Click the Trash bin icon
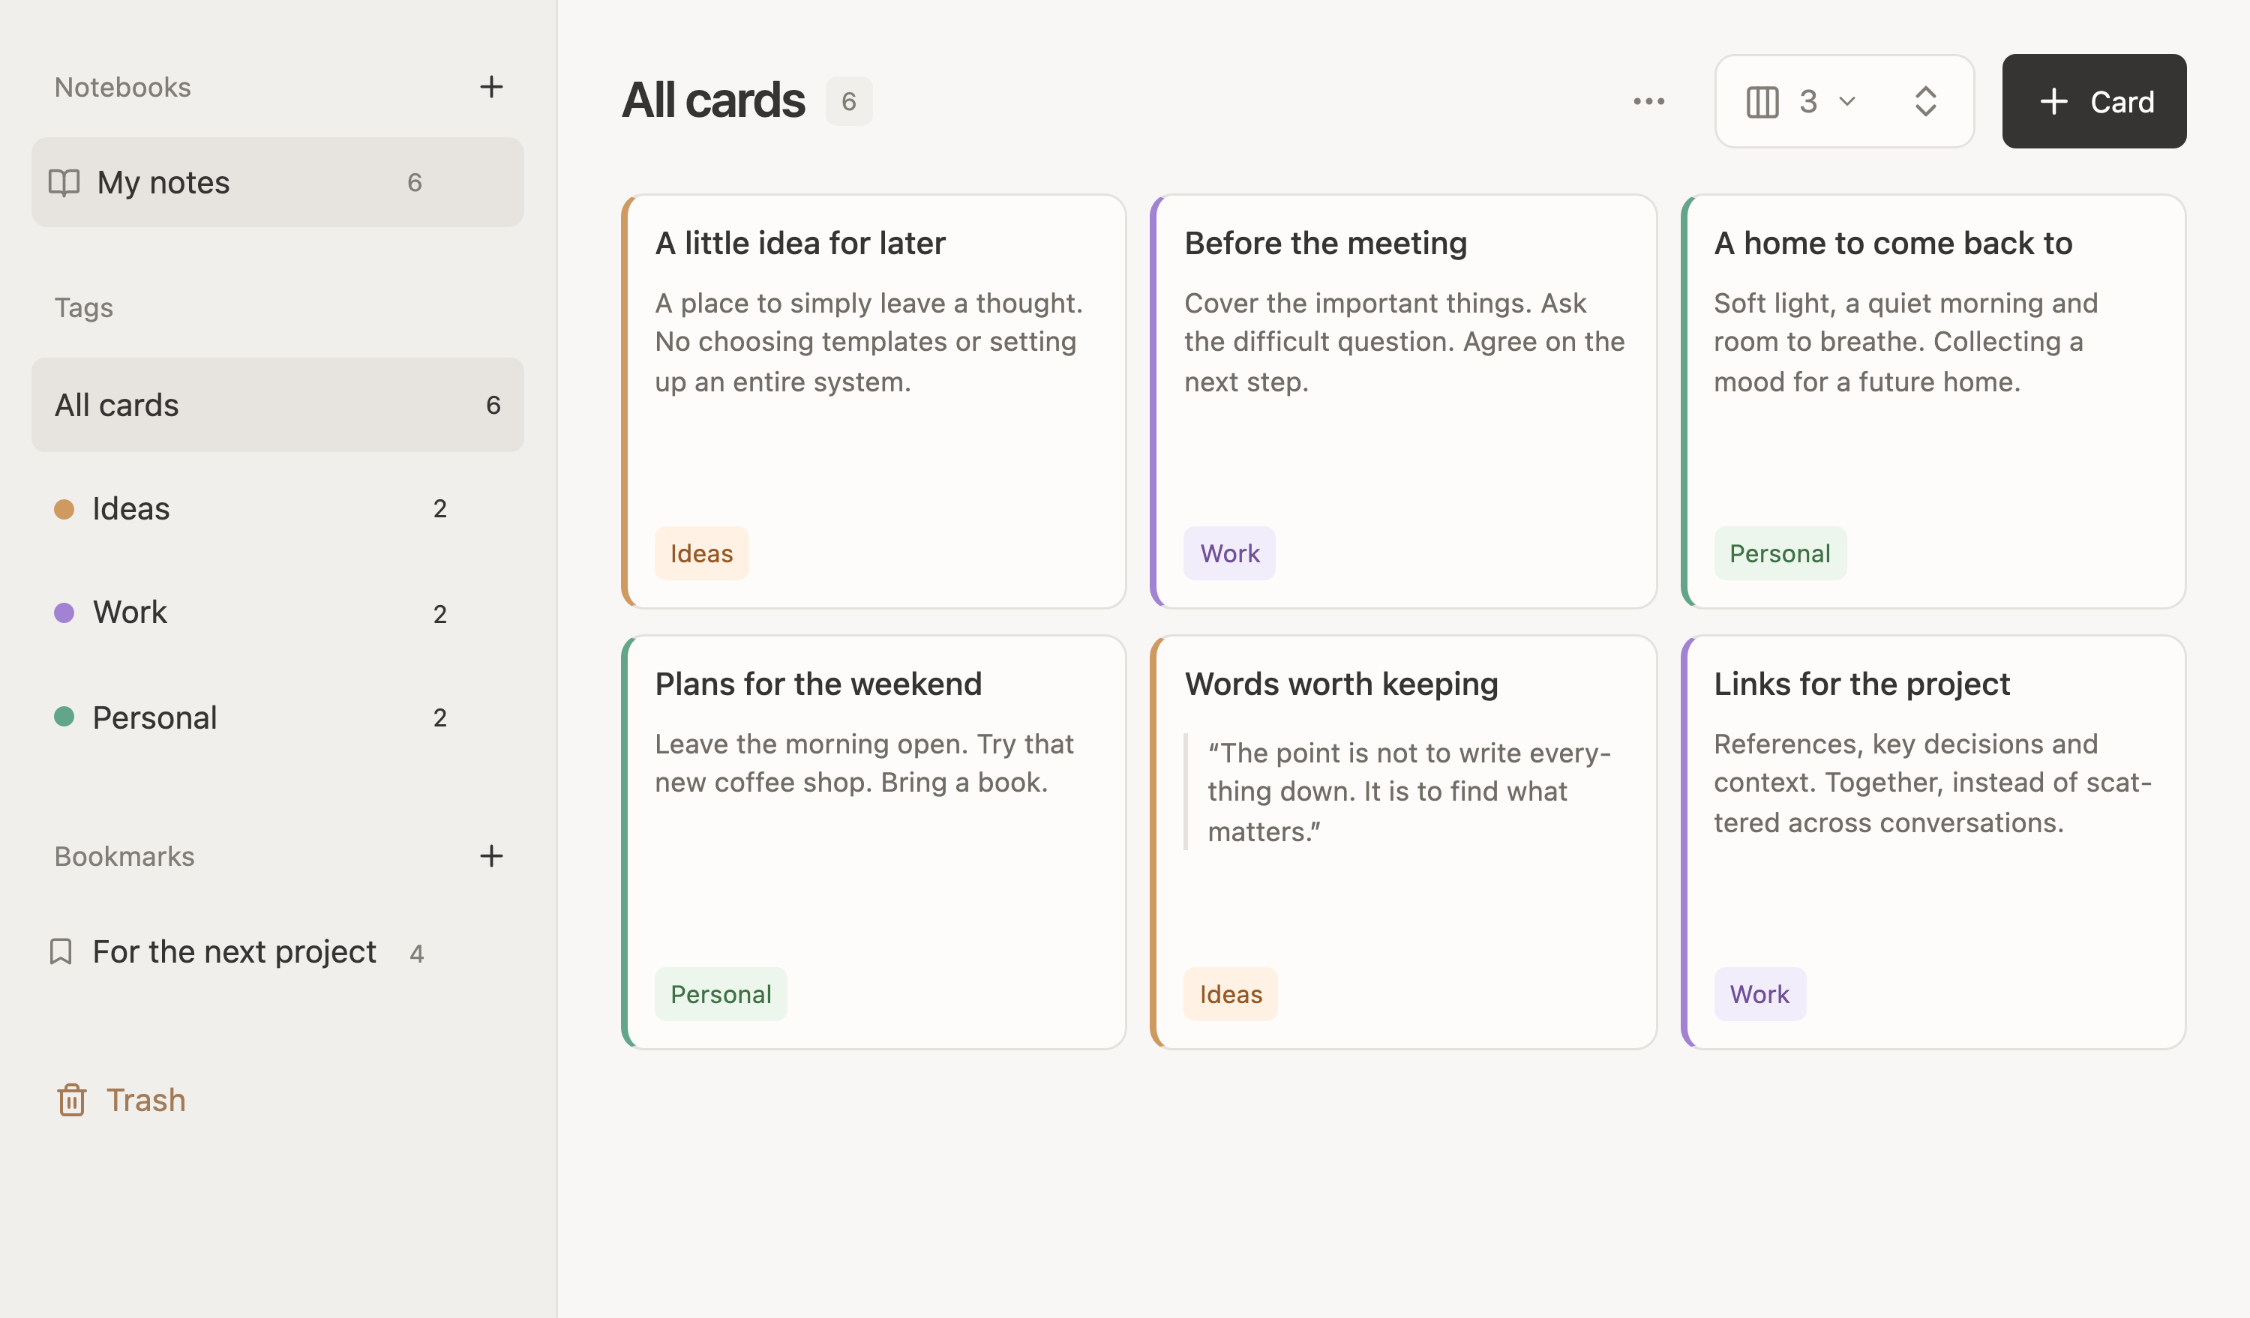 pos(71,1099)
